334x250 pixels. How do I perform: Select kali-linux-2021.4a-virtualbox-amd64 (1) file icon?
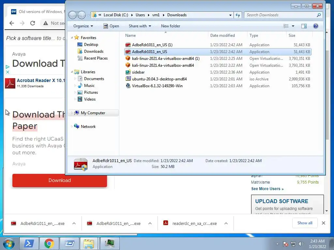click(x=128, y=59)
